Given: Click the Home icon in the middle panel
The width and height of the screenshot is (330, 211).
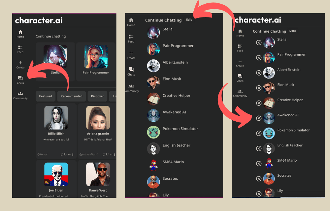Looking at the screenshot, I should (131, 20).
